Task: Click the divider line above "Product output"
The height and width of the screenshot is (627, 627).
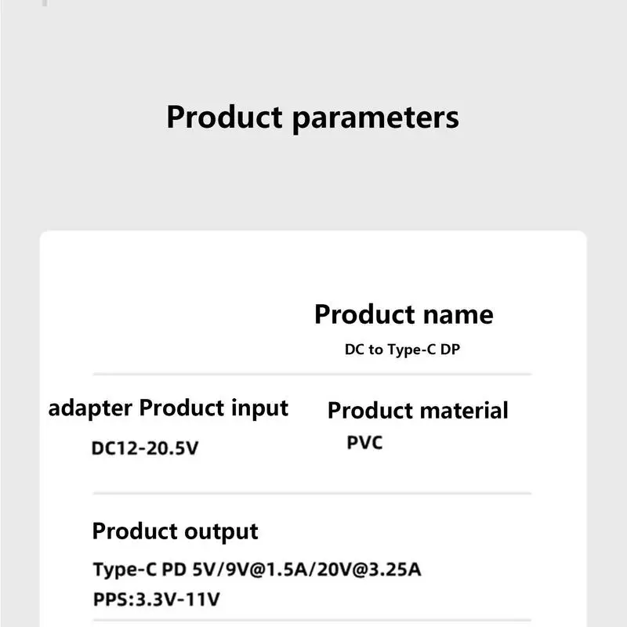Action: tap(312, 494)
